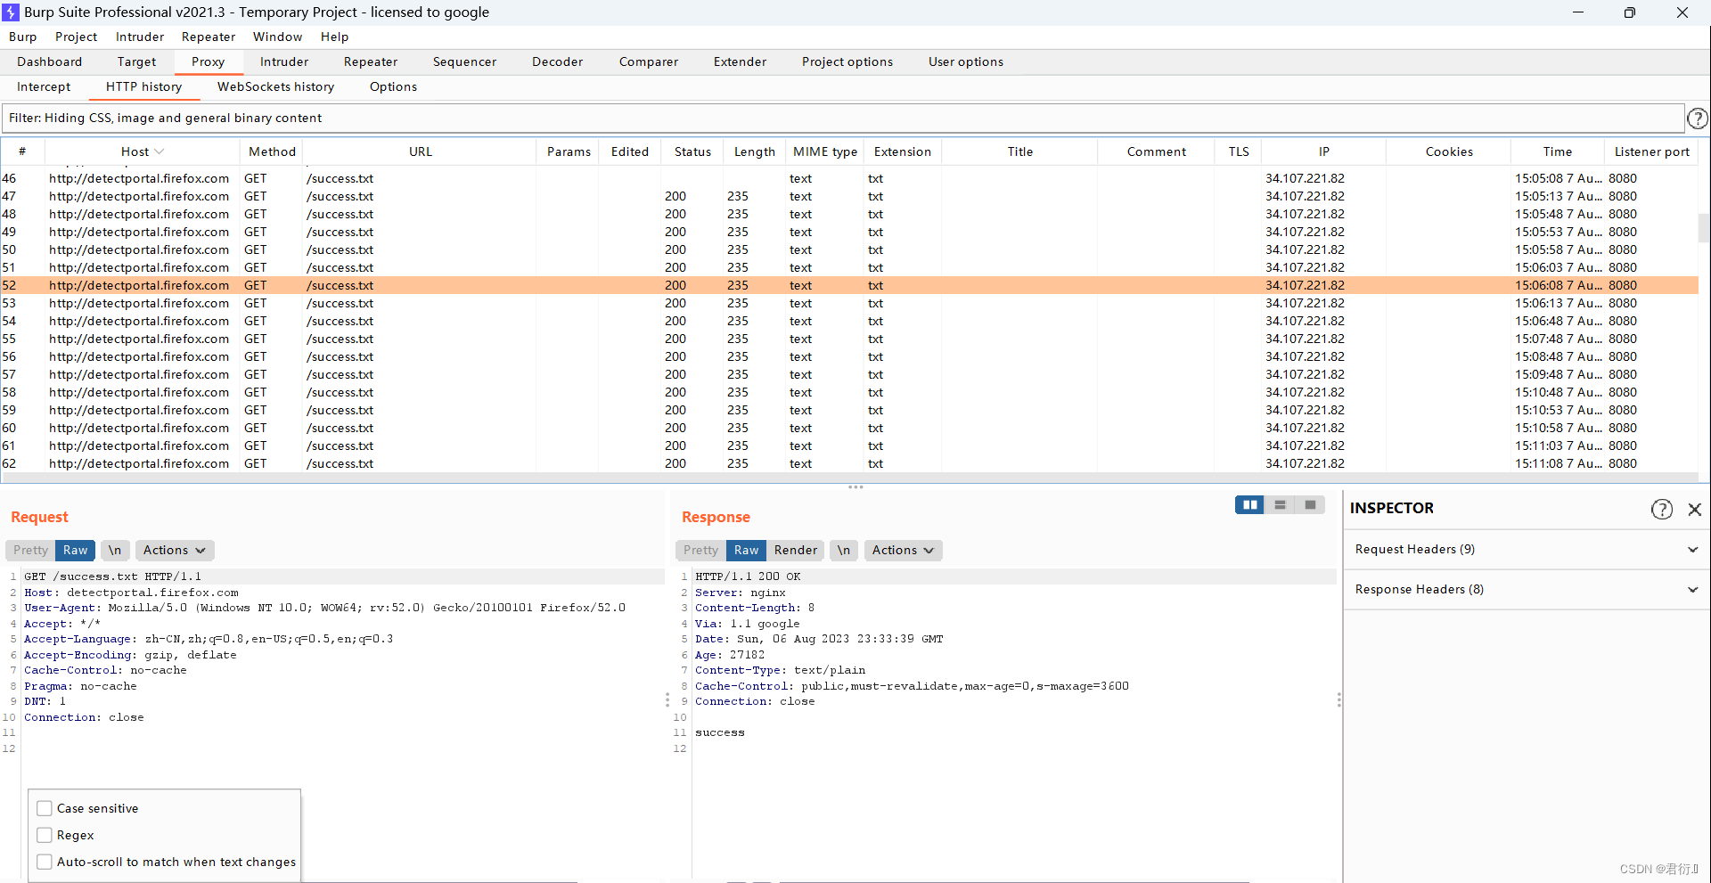
Task: Click Pretty view in Request panel
Action: pos(31,551)
